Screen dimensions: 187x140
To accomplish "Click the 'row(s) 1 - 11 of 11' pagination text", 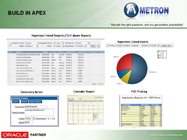I will tap(97, 84).
